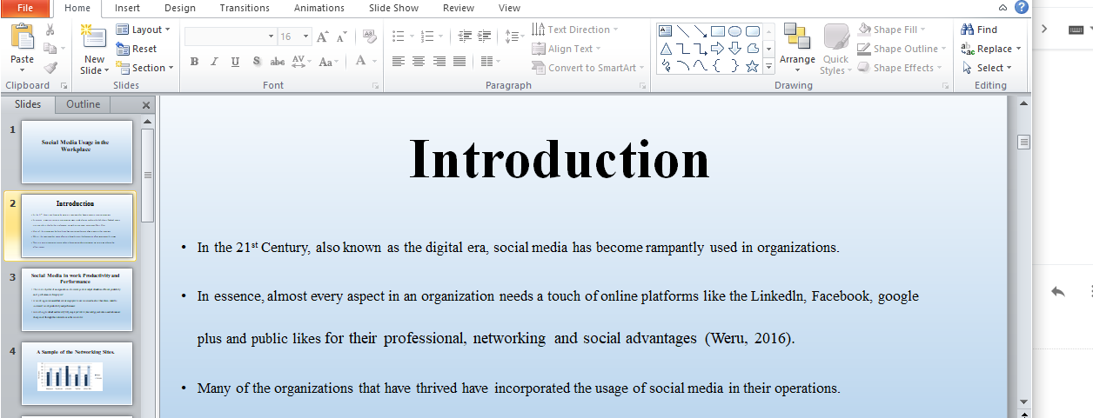Open Quick Styles gallery
The image size is (1093, 418).
pyautogui.click(x=835, y=50)
